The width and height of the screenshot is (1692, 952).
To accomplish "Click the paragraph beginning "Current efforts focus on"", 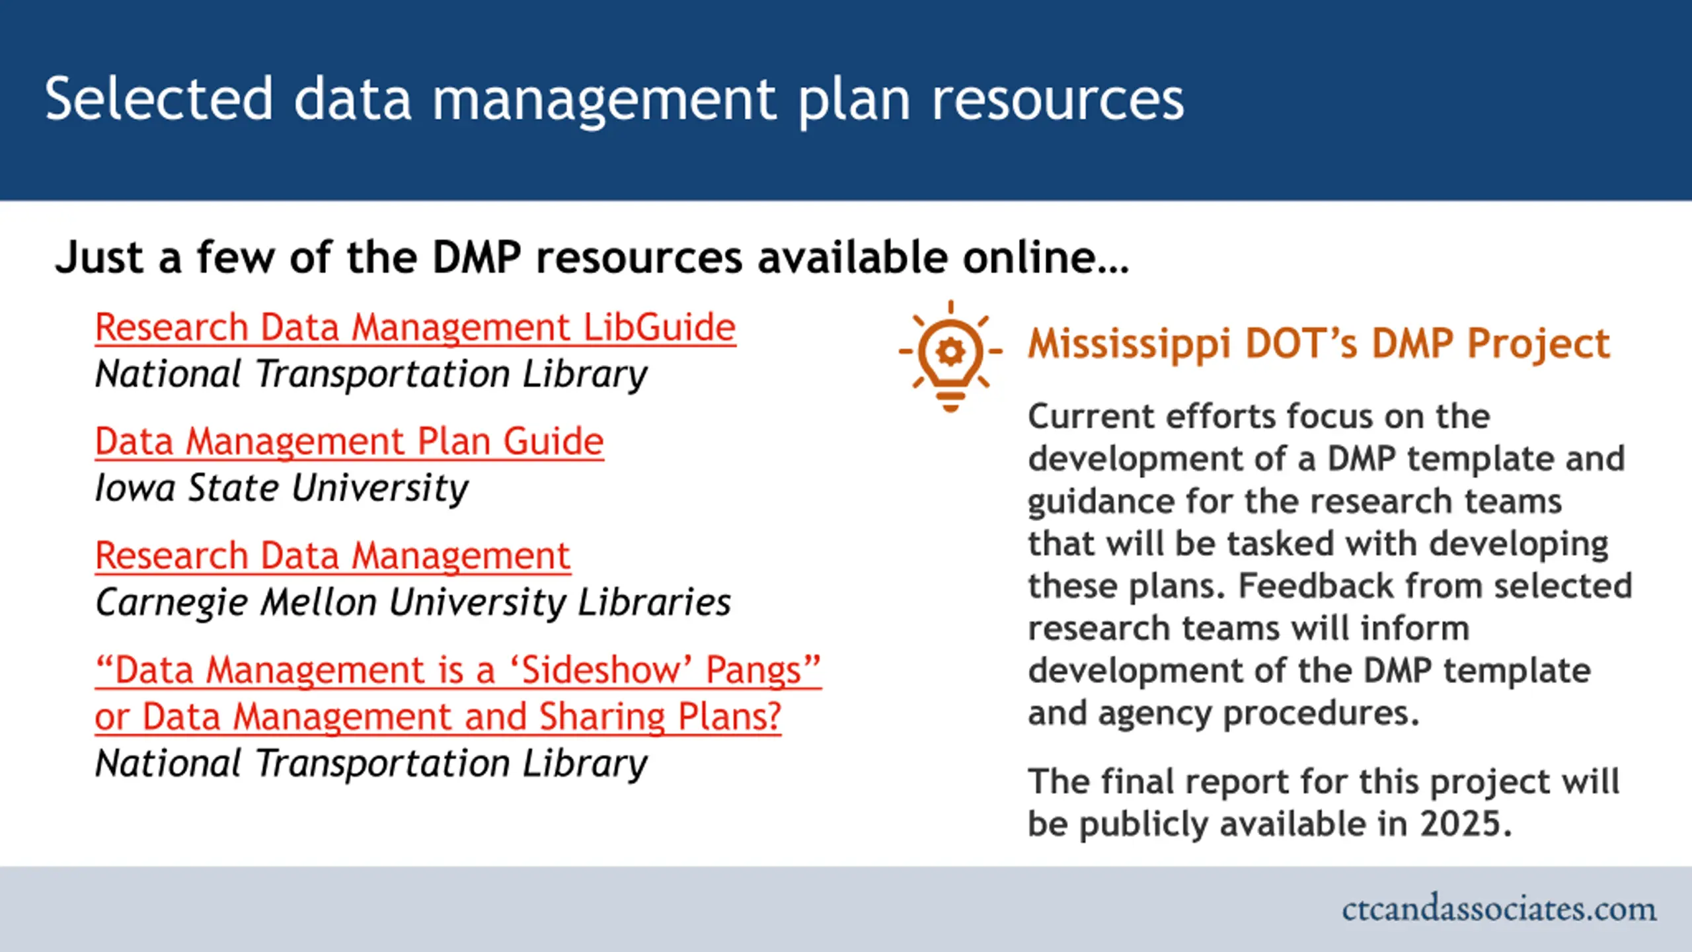I will coord(1330,565).
